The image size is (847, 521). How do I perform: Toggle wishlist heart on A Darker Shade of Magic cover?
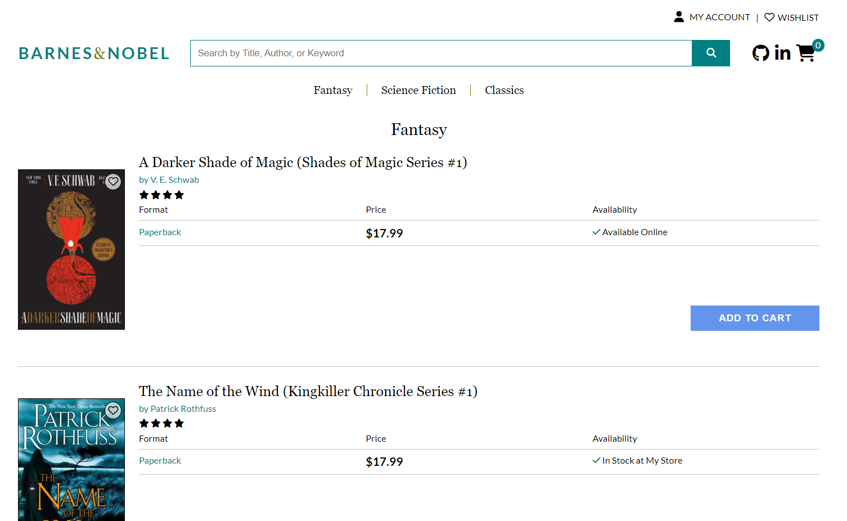[113, 181]
